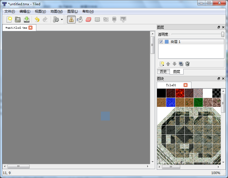Adjust the 透明度 opacity slider handle
The height and width of the screenshot is (178, 228).
(x=223, y=34)
